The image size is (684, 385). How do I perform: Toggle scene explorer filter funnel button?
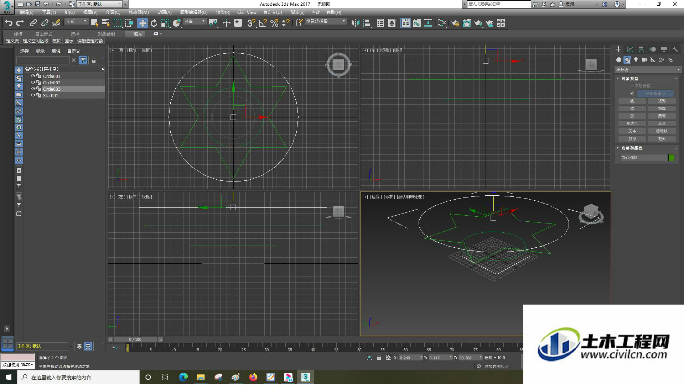(x=83, y=60)
